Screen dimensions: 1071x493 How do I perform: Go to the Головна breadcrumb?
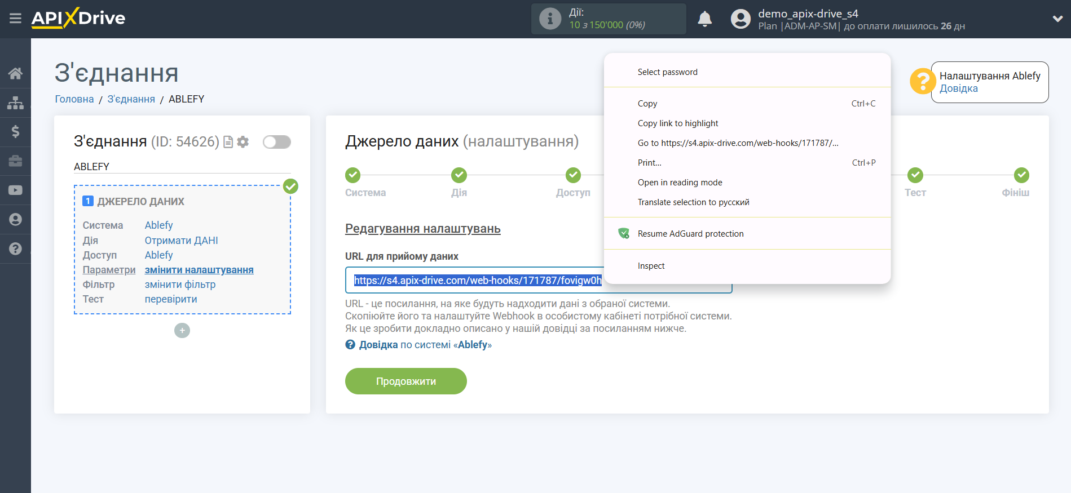point(74,99)
